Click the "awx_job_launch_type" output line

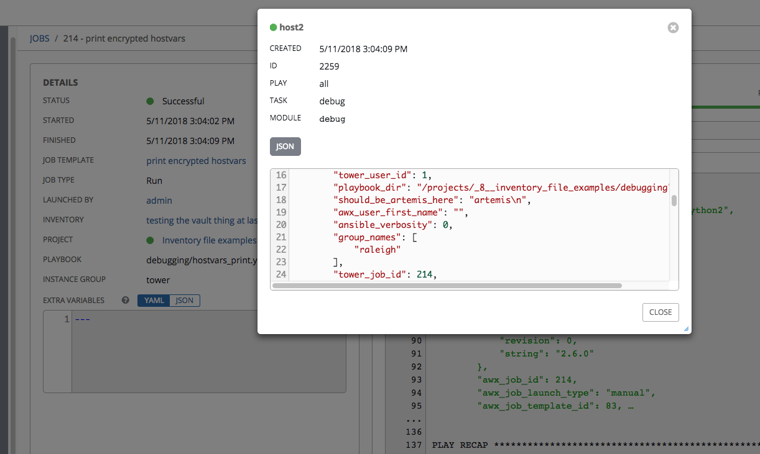[567, 393]
